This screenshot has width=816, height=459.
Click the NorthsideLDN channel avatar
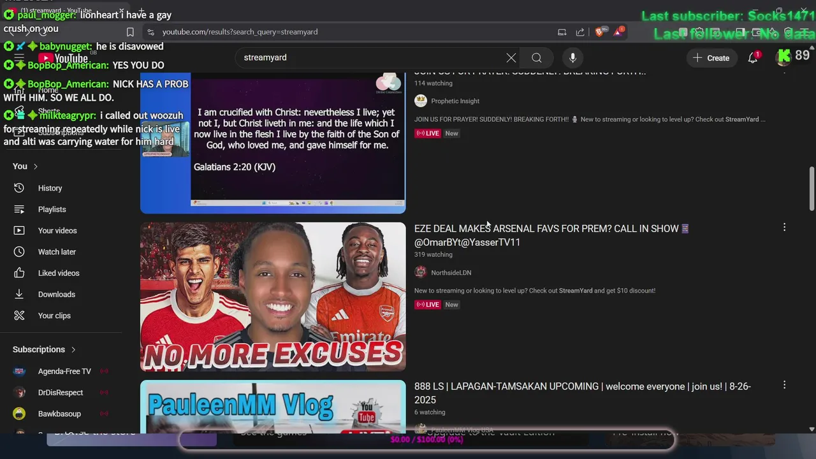click(x=421, y=272)
